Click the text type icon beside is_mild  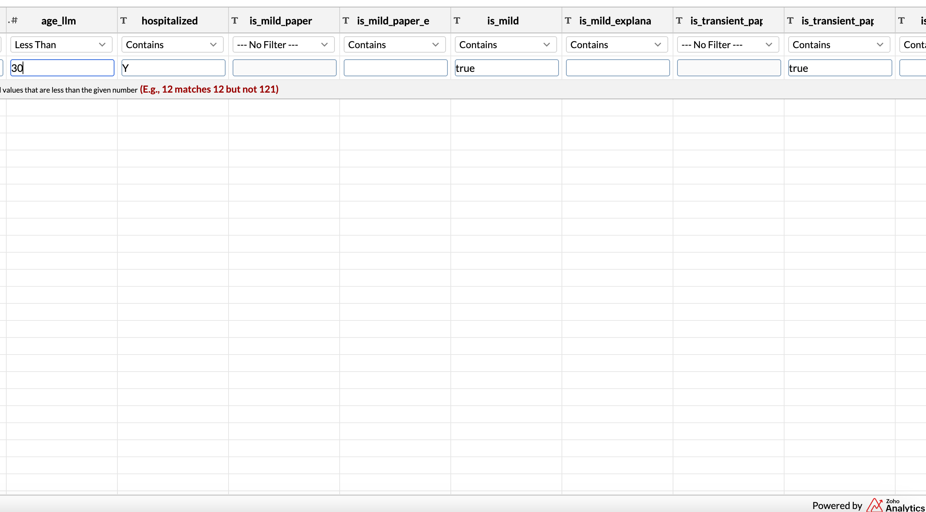point(457,20)
